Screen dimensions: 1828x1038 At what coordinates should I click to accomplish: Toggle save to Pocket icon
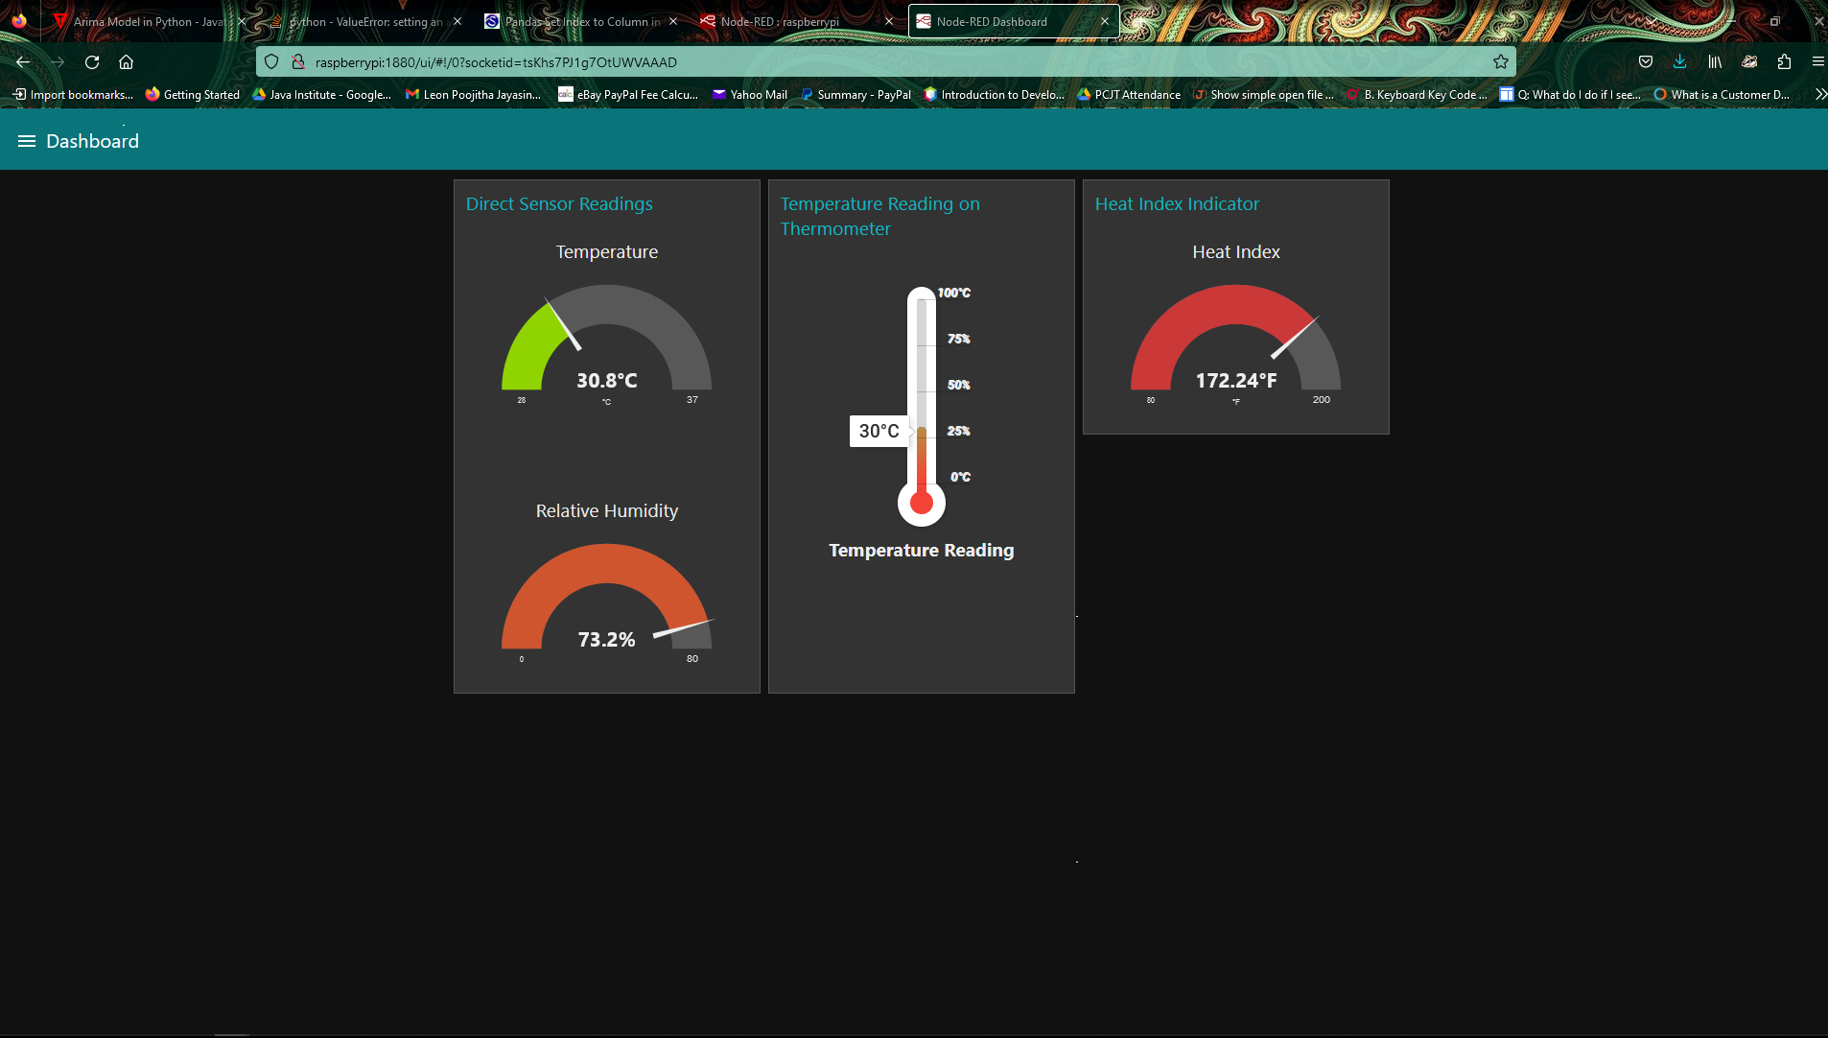tap(1647, 61)
